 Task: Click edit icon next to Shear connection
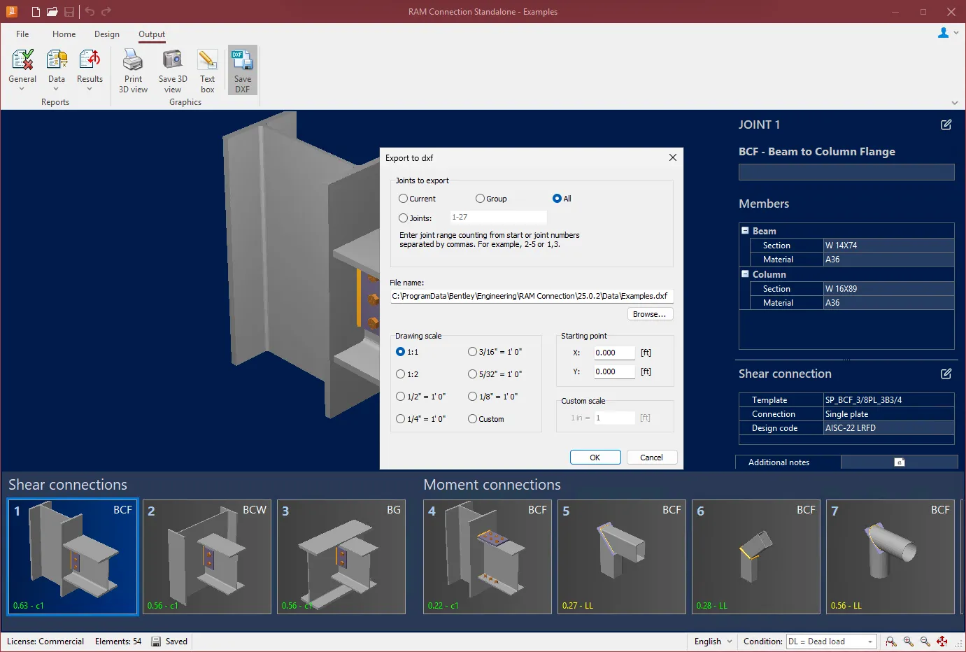[946, 374]
